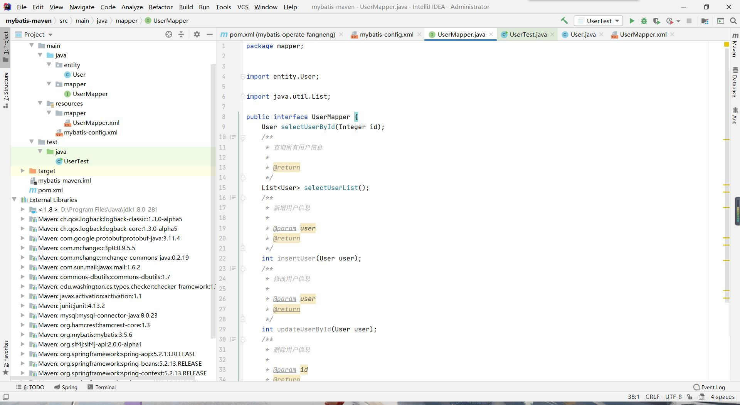Open the Event Log panel
The width and height of the screenshot is (740, 405).
[709, 387]
